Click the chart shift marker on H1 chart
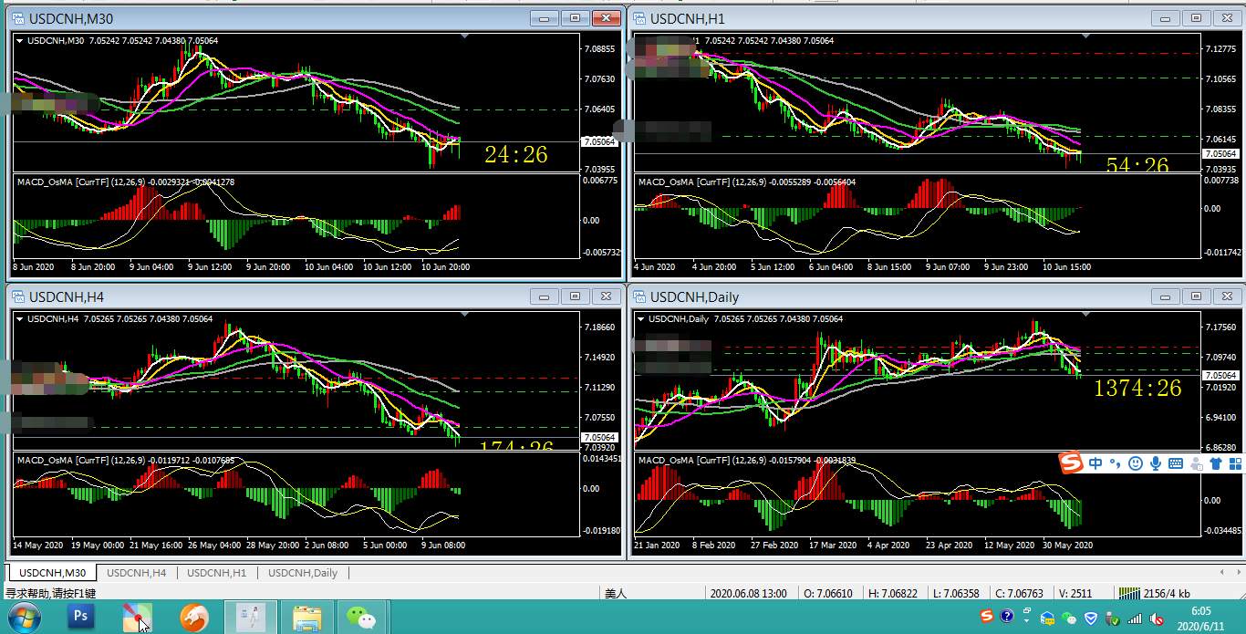The height and width of the screenshot is (634, 1246). pos(1086,36)
